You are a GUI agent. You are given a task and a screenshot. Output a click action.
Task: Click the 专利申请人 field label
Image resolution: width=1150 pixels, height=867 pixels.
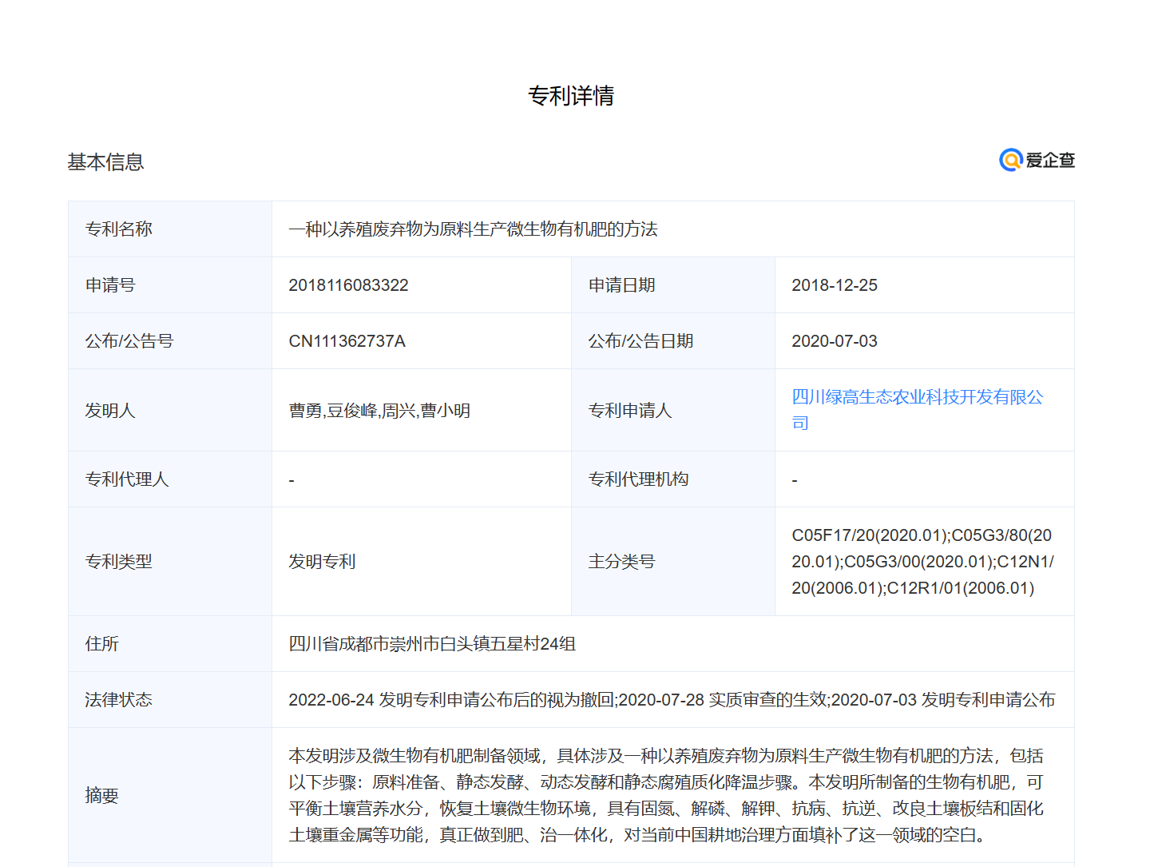pyautogui.click(x=630, y=411)
